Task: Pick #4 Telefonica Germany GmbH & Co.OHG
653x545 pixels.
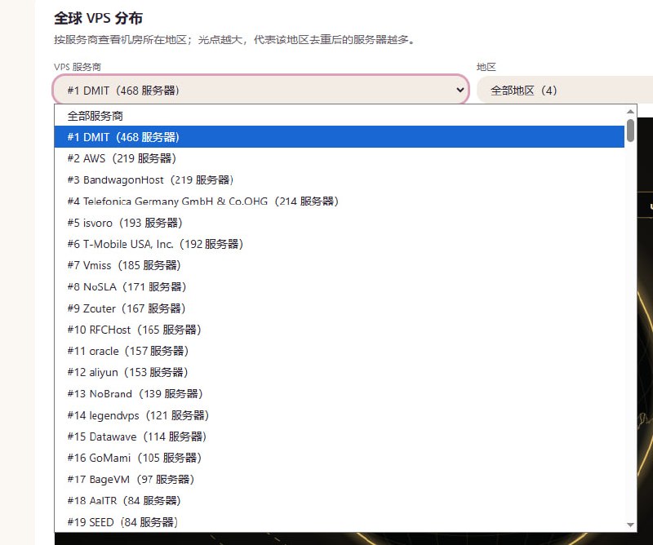Action: point(339,201)
